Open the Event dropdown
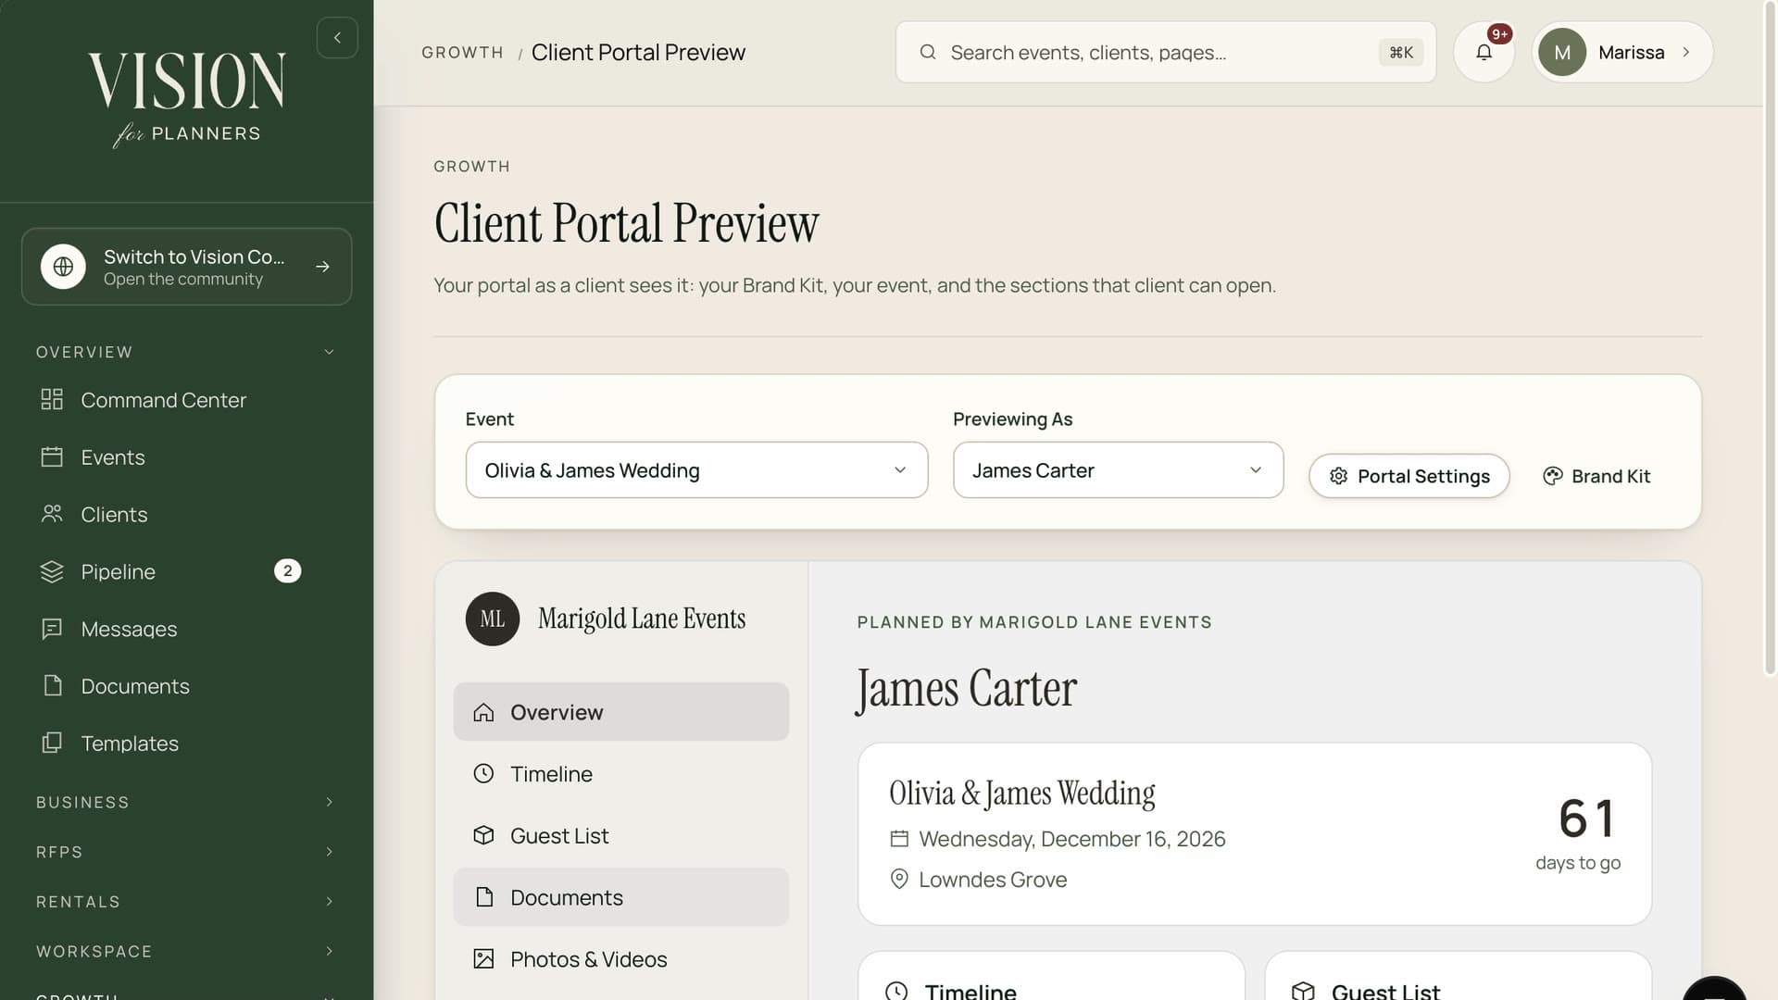Image resolution: width=1778 pixels, height=1000 pixels. coord(696,470)
